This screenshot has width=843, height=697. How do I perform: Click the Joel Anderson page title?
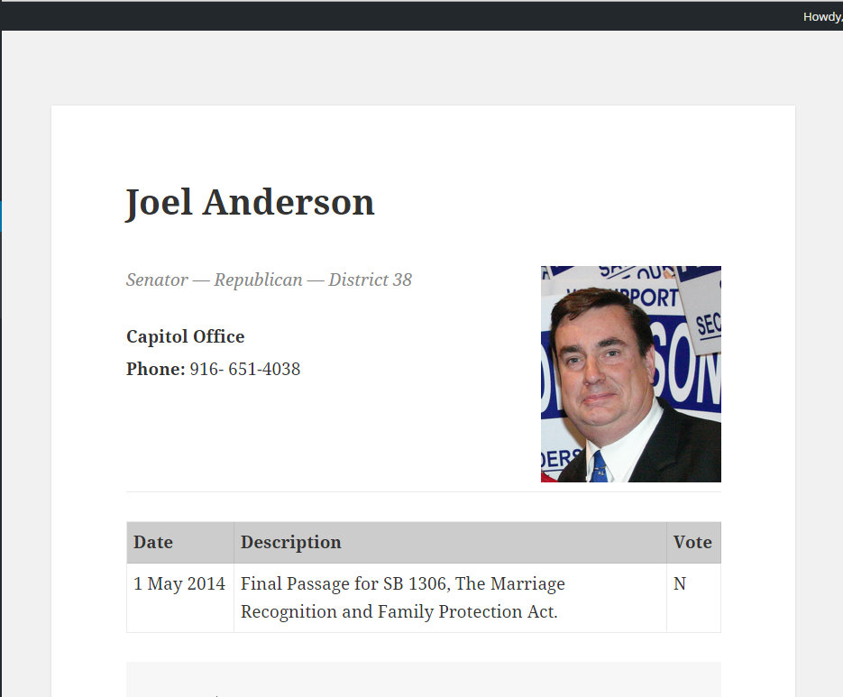pyautogui.click(x=250, y=203)
